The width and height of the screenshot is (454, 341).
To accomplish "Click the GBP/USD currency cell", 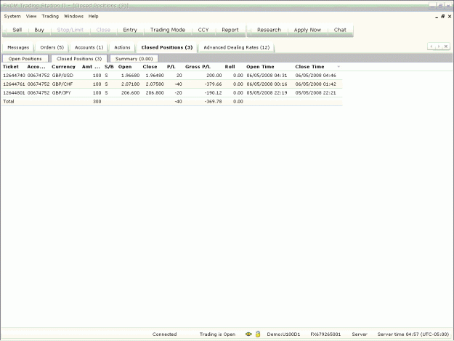I will tap(62, 76).
